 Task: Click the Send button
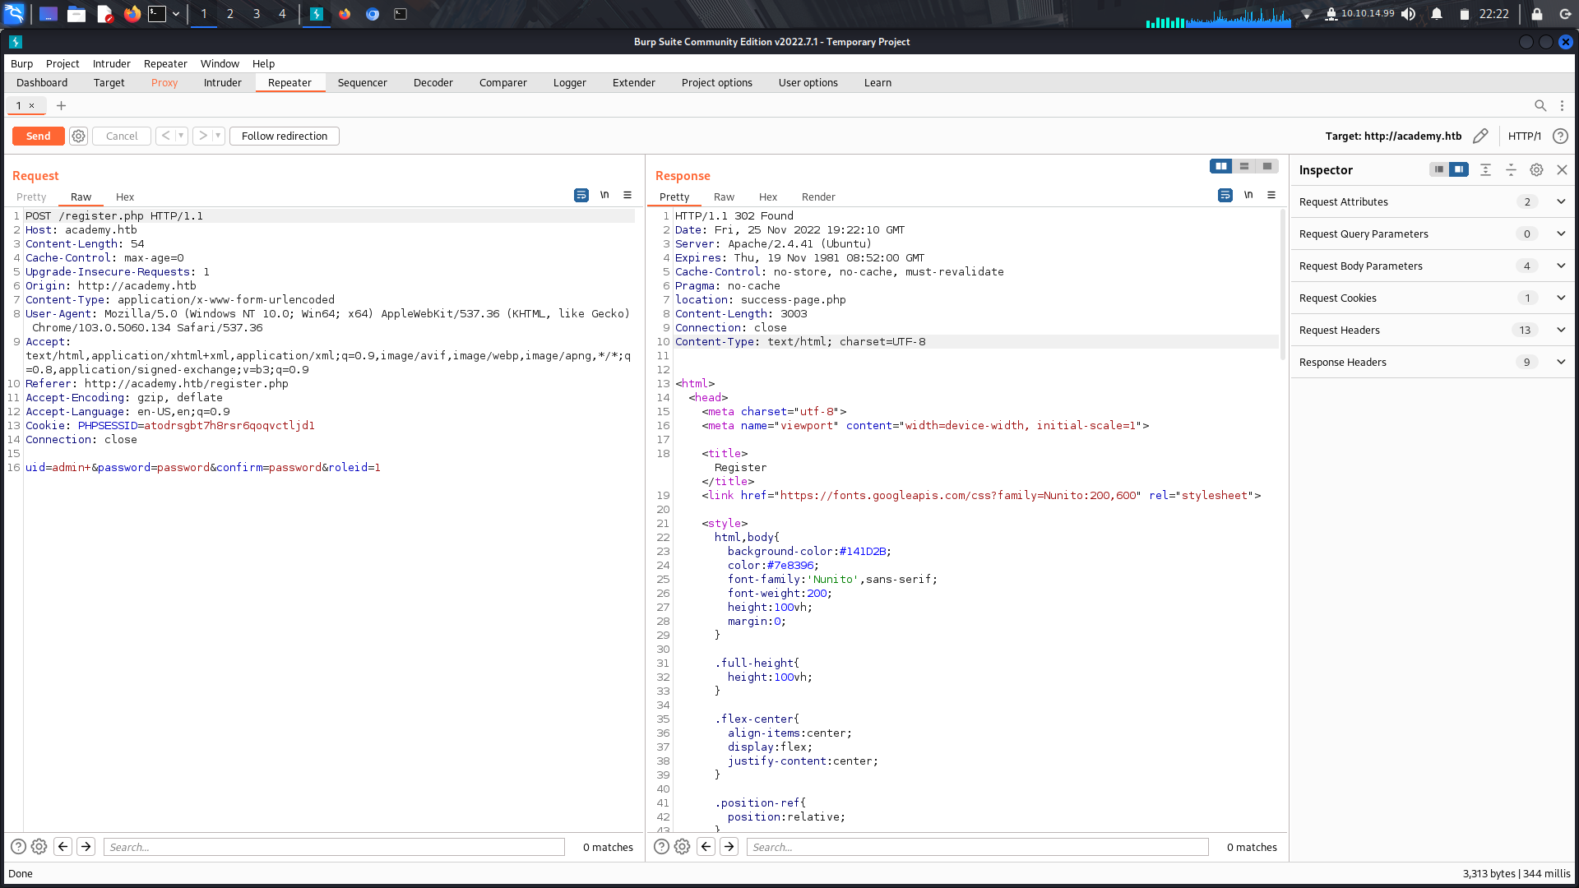[38, 136]
